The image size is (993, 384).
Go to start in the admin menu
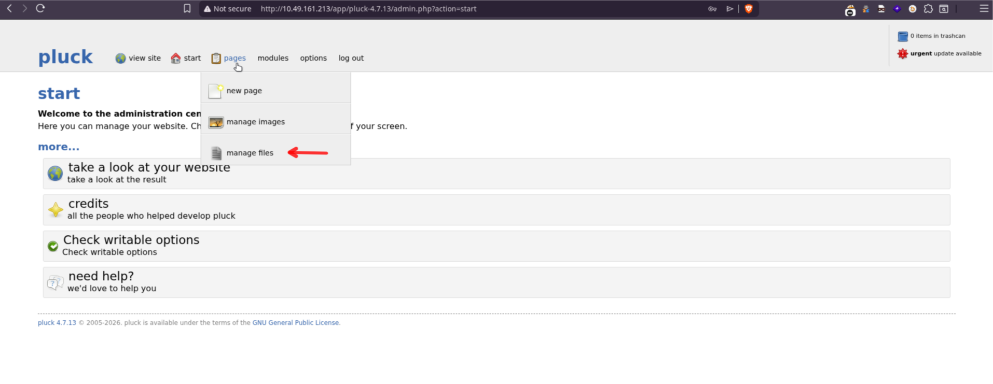tap(186, 58)
